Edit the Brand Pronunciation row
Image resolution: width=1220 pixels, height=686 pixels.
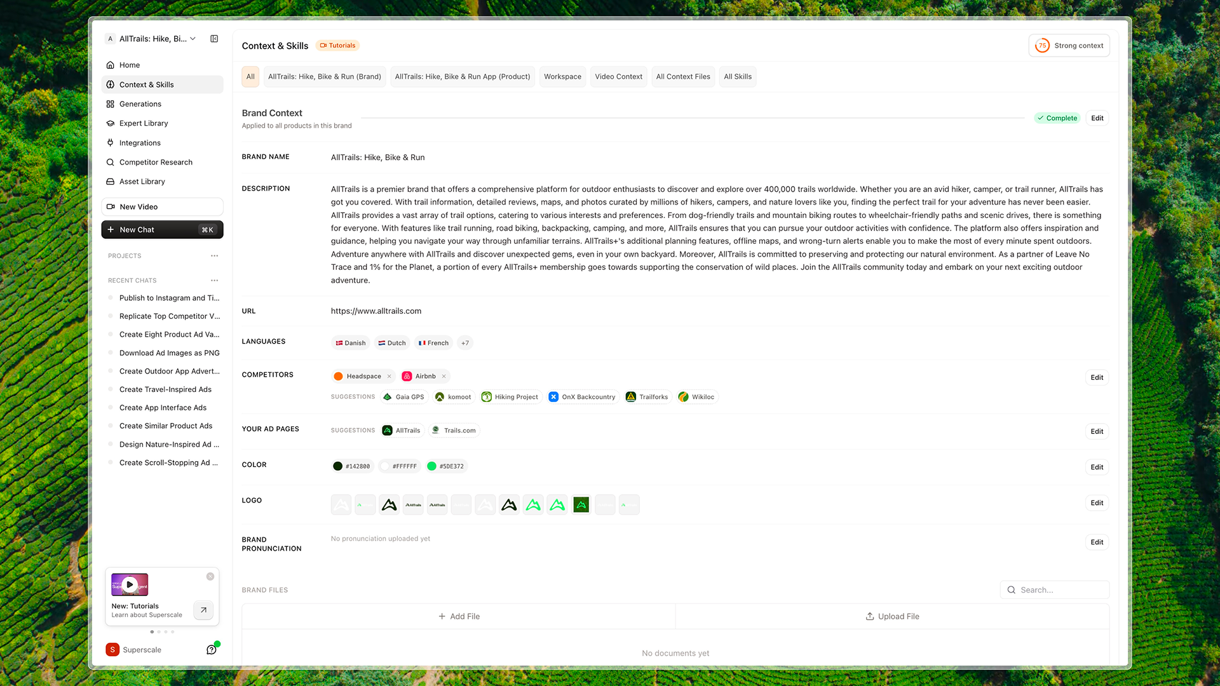pyautogui.click(x=1097, y=542)
